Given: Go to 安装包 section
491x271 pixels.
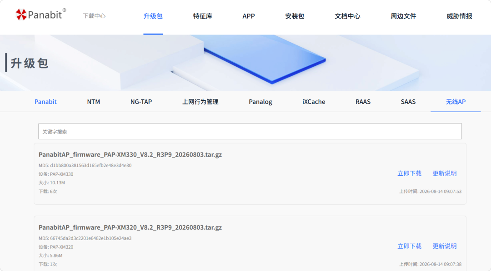Looking at the screenshot, I should pos(295,16).
